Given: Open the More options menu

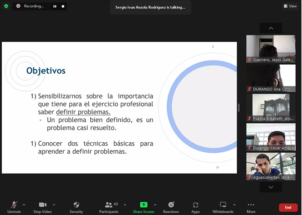Looking at the screenshot, I should pos(251,207).
